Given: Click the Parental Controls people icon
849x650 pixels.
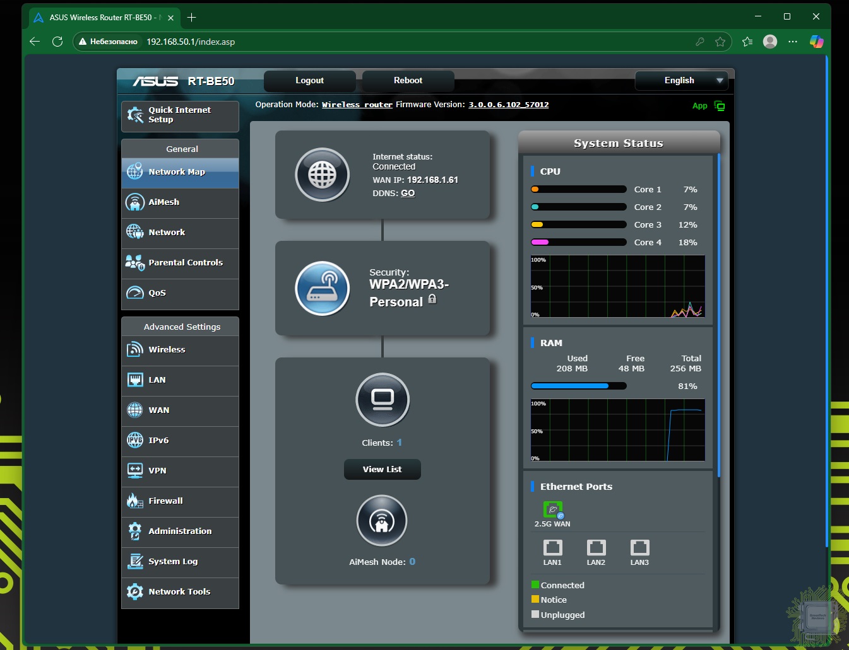Looking at the screenshot, I should pyautogui.click(x=135, y=262).
